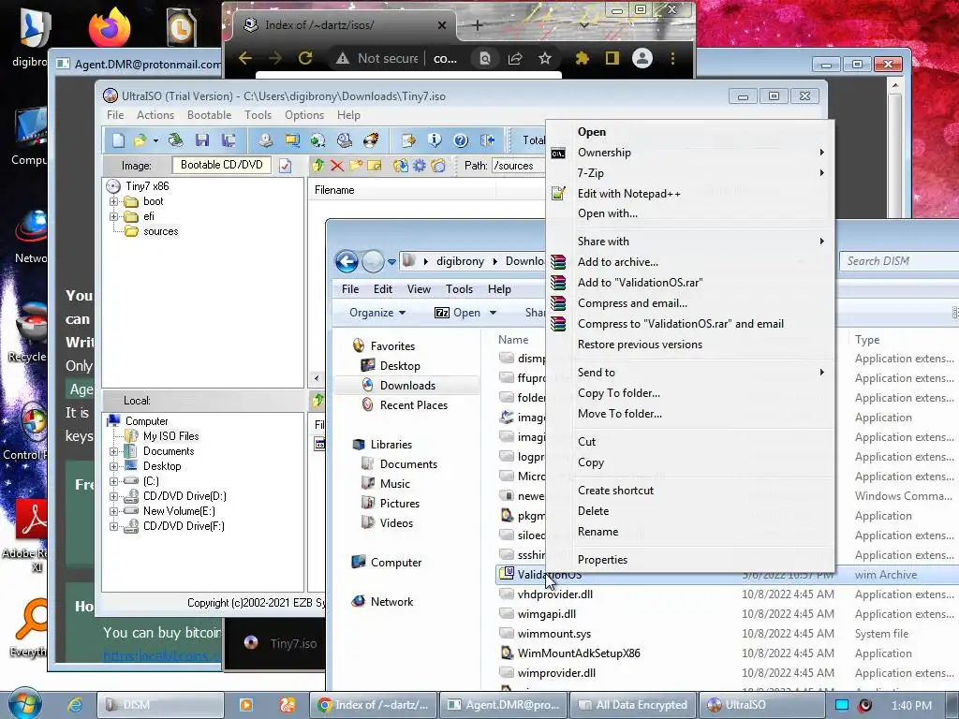Click the Firefox desktop icon
The height and width of the screenshot is (719, 959).
[110, 27]
